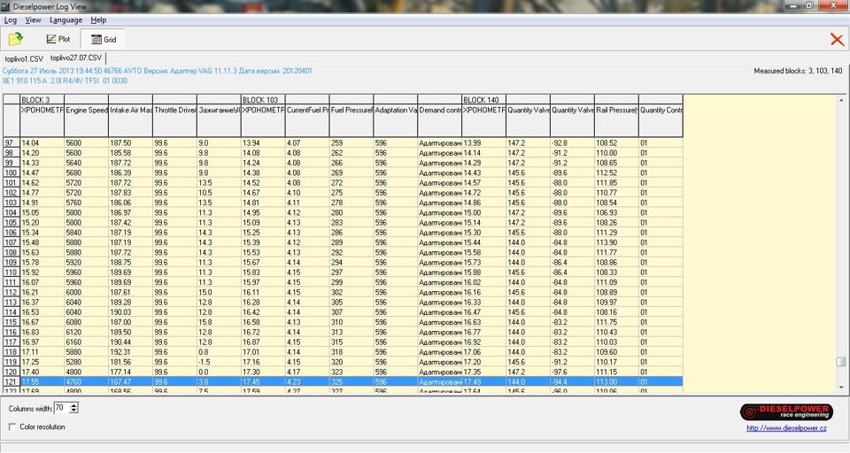Open the dieselpower.cz link
850x453 pixels.
point(786,428)
